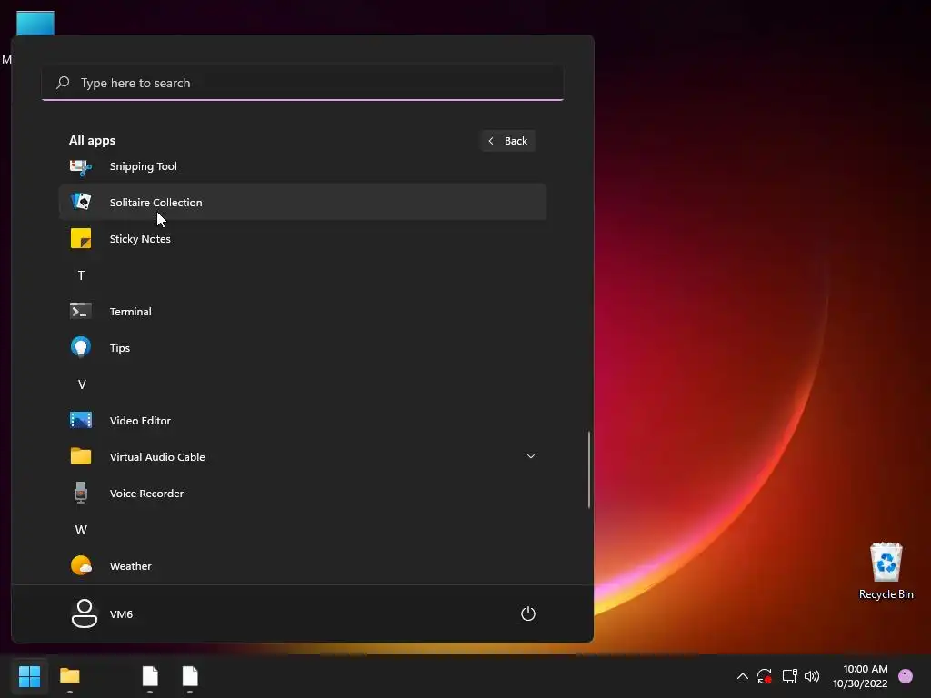931x698 pixels.
Task: Open the notification badge icon
Action: 905,676
